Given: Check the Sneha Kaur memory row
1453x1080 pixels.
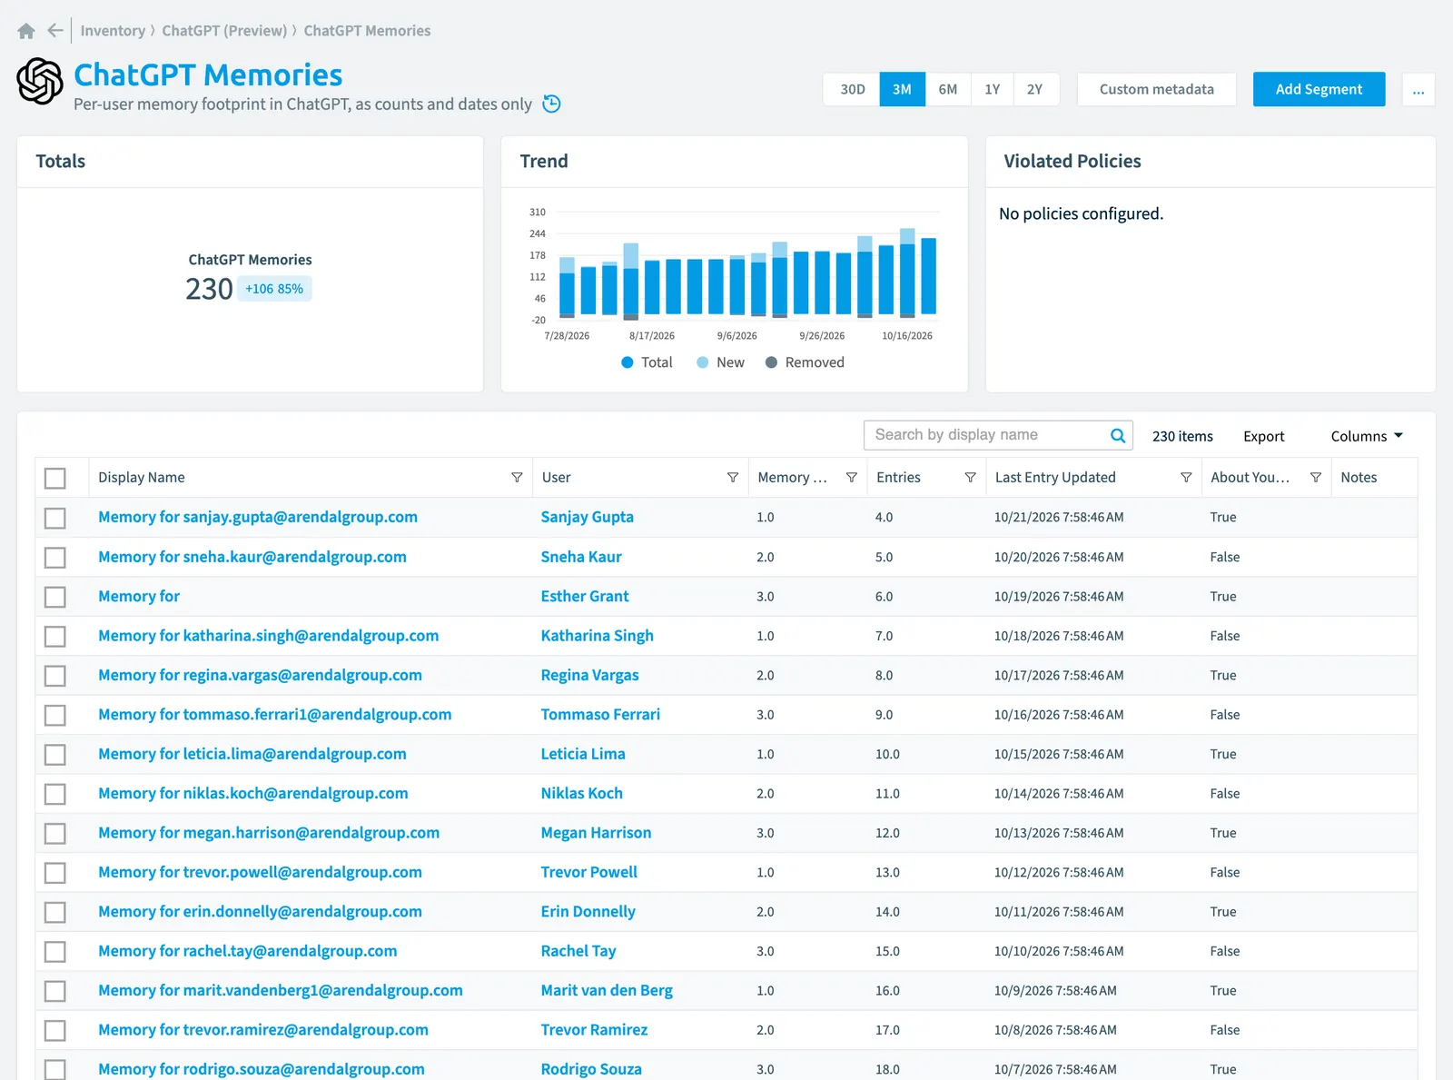Looking at the screenshot, I should (55, 557).
